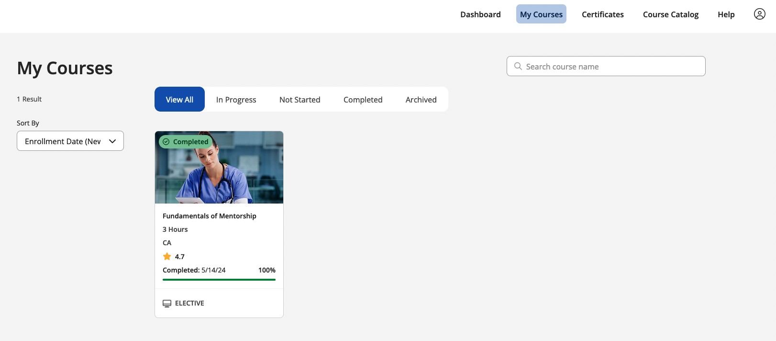Screen dimensions: 776x341
Task: Focus the Search course name field
Action: (606, 66)
